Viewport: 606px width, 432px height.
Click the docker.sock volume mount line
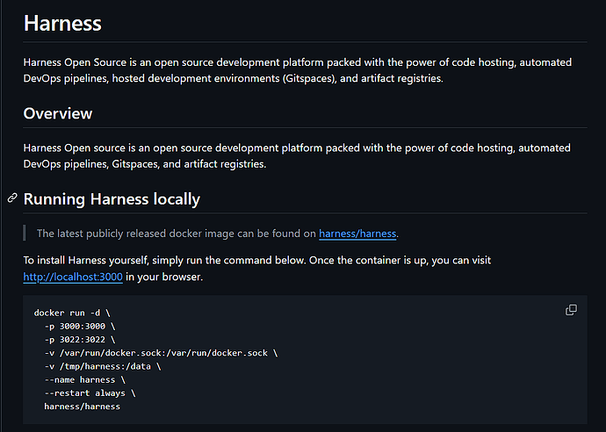pos(158,353)
